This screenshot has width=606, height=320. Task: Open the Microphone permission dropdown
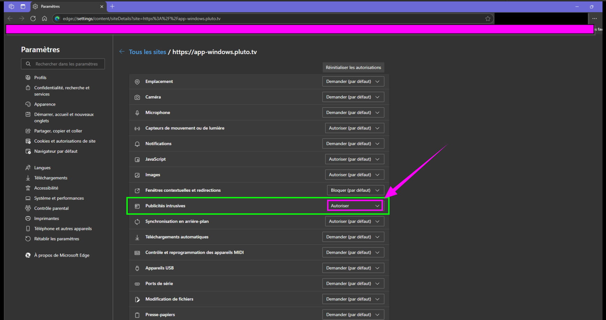point(353,112)
